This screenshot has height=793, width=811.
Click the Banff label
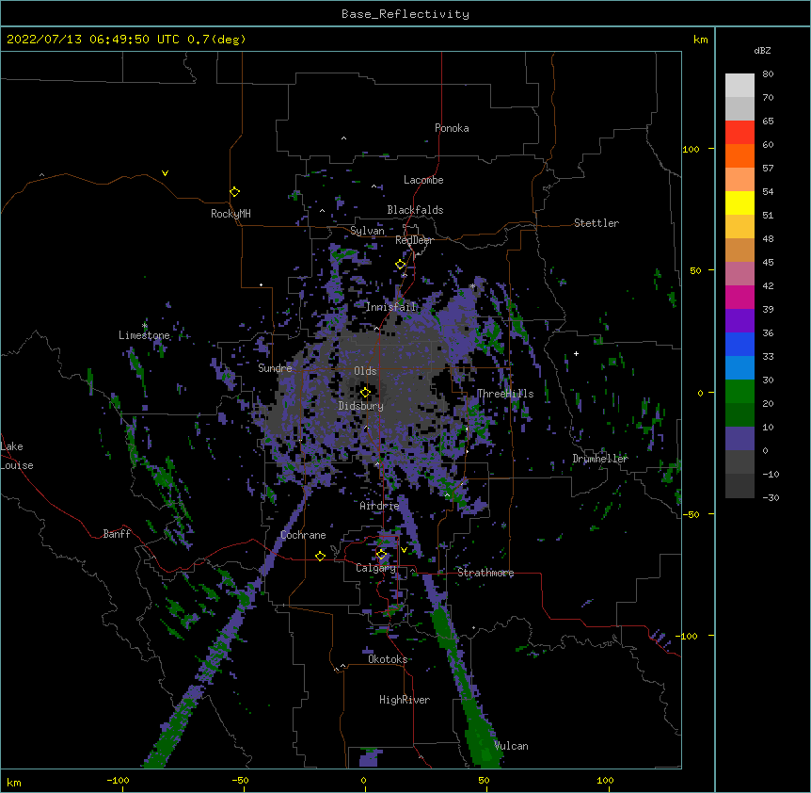117,534
